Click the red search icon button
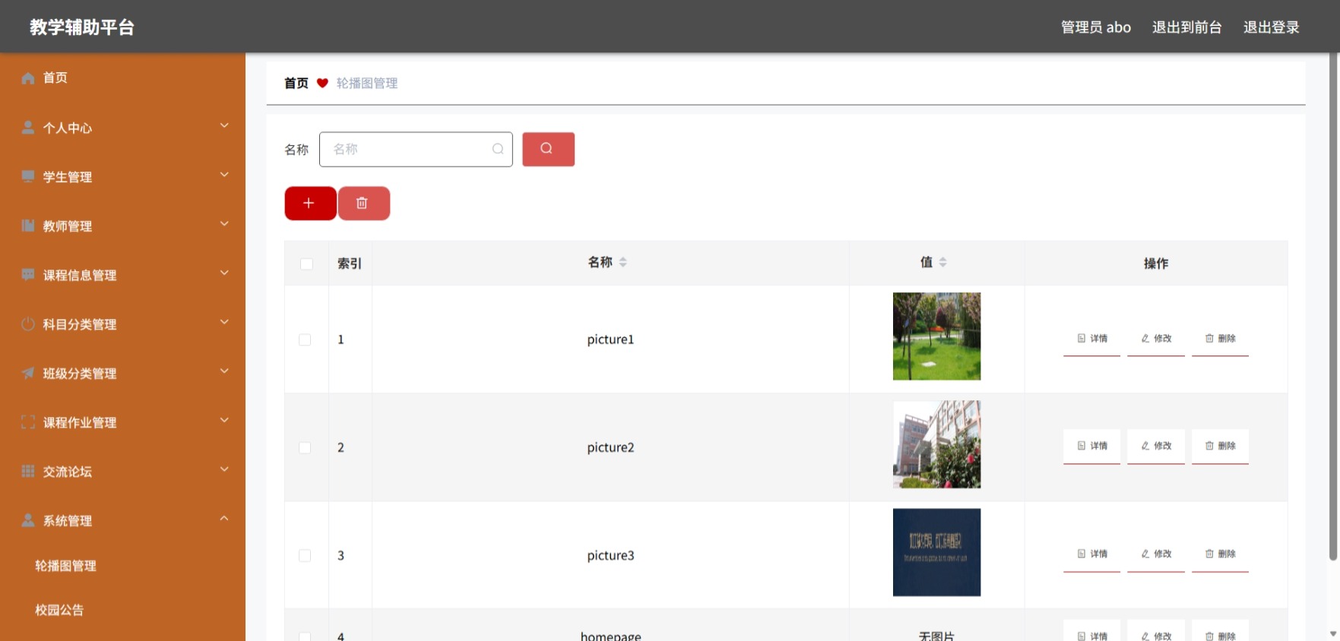The width and height of the screenshot is (1340, 641). click(x=548, y=149)
